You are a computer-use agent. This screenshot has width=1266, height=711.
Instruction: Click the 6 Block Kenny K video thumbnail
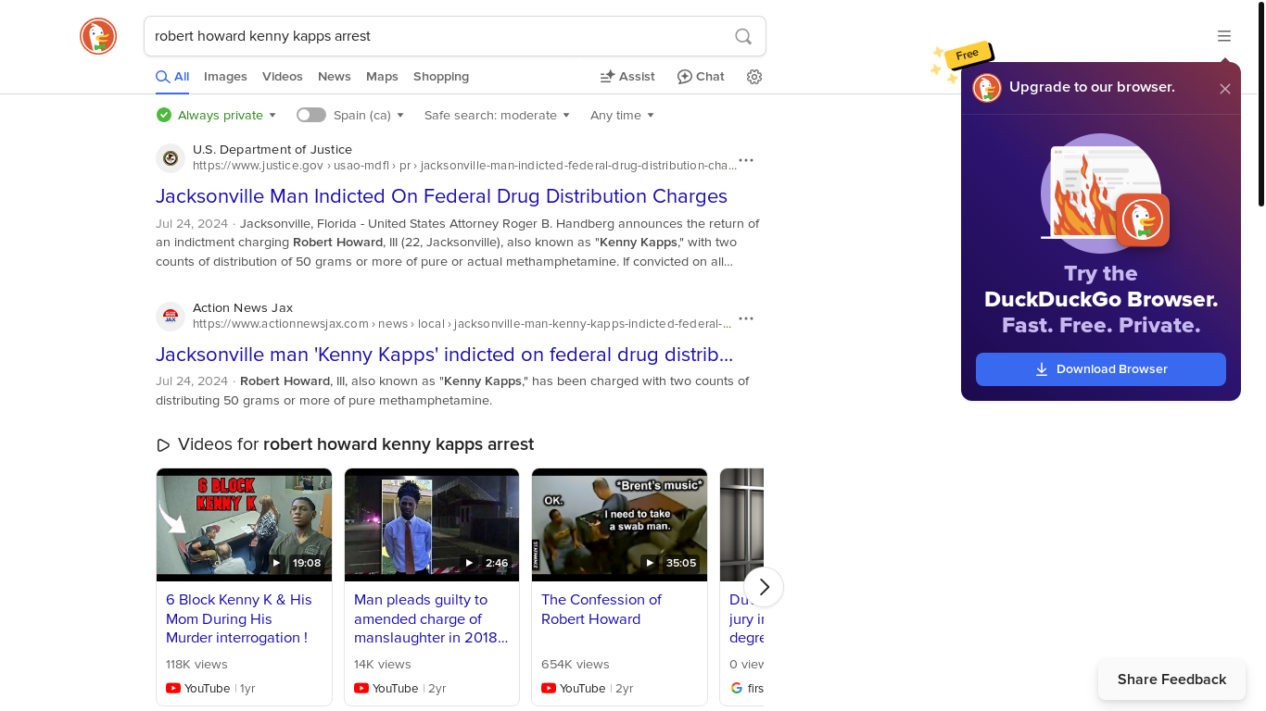pyautogui.click(x=245, y=525)
